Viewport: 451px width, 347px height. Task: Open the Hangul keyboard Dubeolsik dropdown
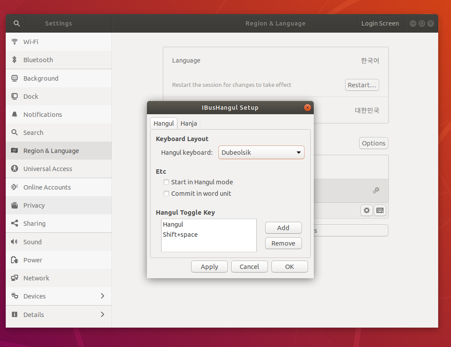[261, 153]
